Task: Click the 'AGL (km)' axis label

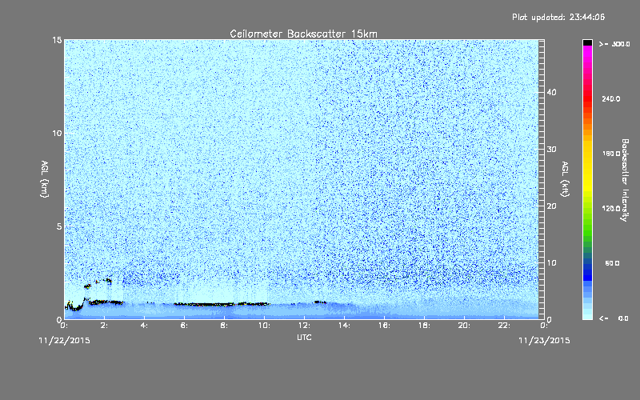Action: click(45, 178)
